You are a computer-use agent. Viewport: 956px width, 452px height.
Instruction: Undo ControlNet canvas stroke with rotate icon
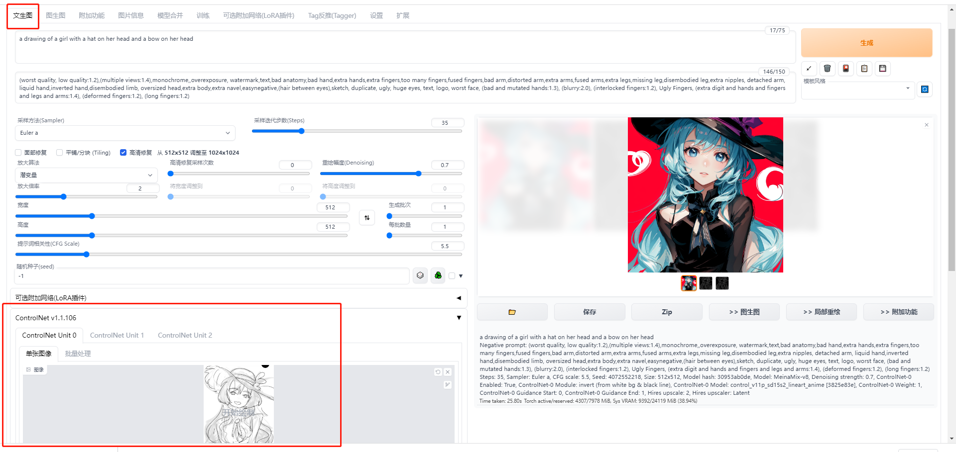[438, 372]
